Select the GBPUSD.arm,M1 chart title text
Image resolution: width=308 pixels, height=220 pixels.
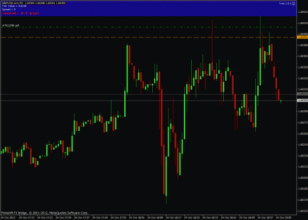[x=13, y=3]
